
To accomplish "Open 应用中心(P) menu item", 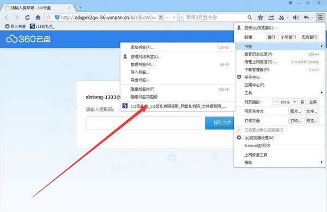I will point(280,85).
